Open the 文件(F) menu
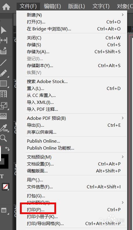The image size is (133, 230). (28, 6)
